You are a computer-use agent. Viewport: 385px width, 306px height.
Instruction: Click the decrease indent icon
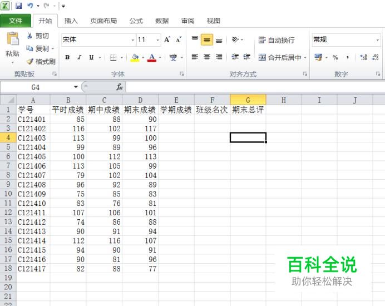click(x=235, y=57)
